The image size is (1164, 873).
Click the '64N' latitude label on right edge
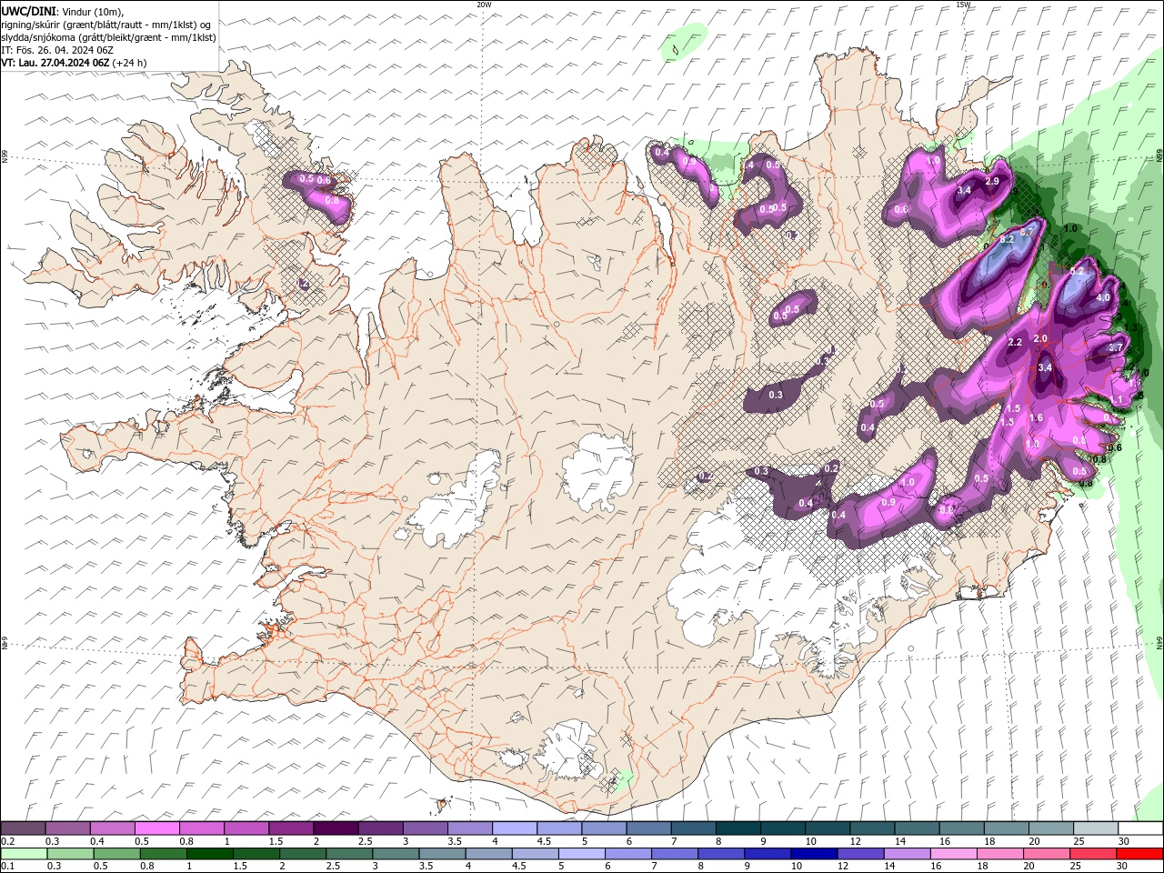pyautogui.click(x=1159, y=644)
